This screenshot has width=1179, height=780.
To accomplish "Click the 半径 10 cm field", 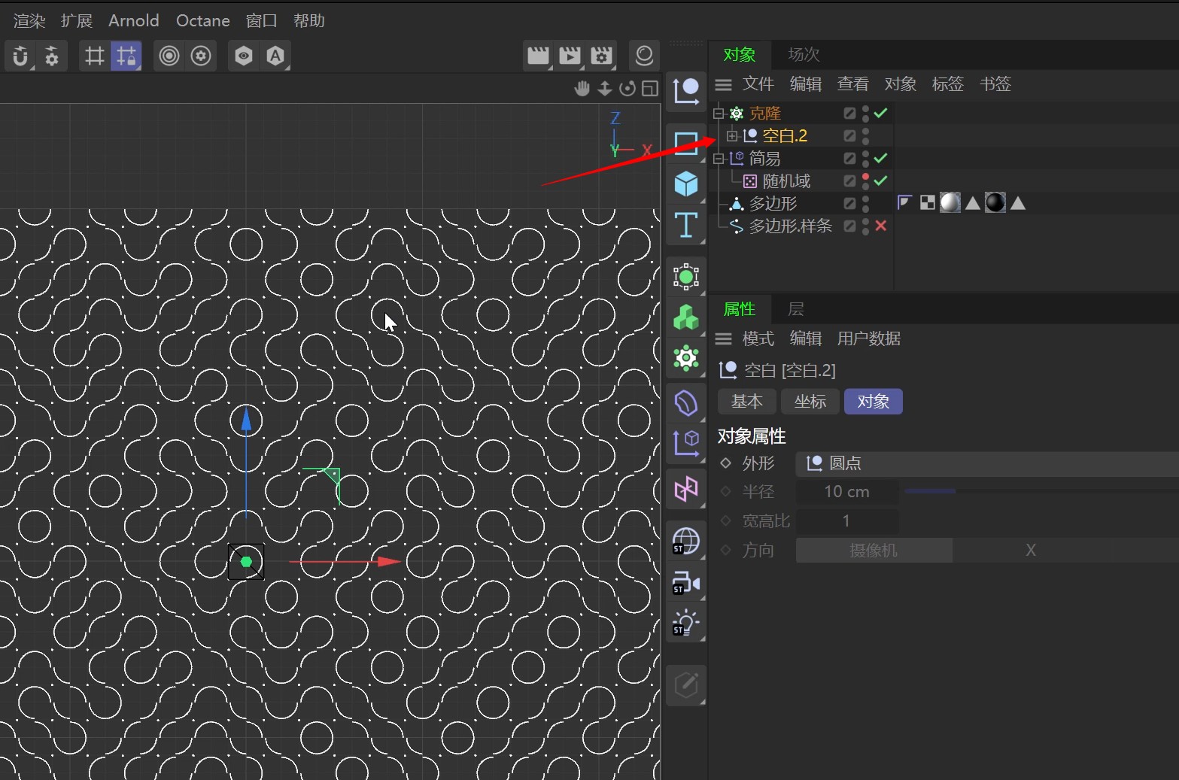I will pos(847,492).
